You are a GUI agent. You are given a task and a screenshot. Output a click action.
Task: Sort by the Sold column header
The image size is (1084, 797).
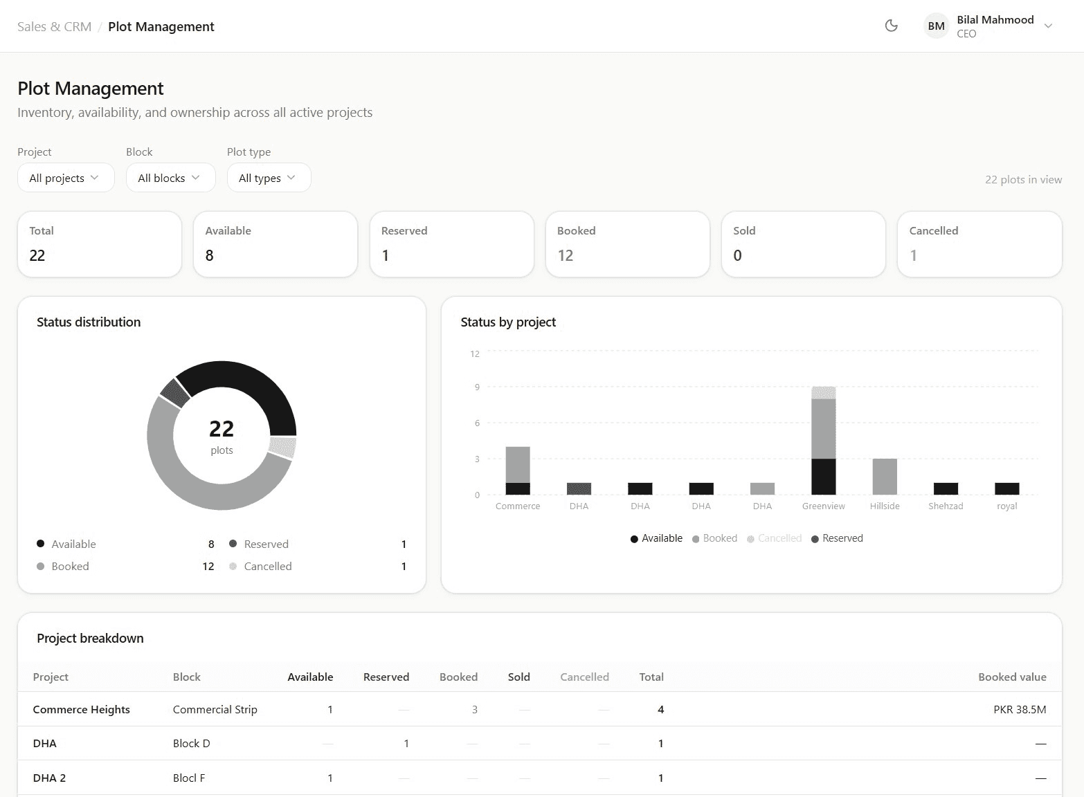pos(519,677)
